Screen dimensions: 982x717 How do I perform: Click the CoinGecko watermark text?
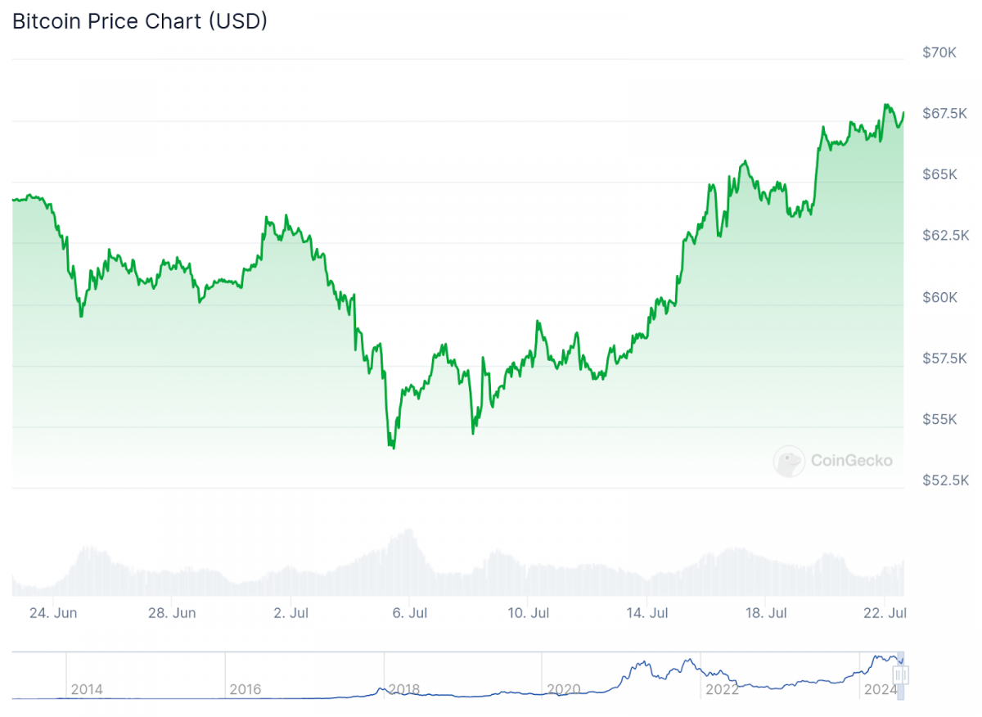pos(852,461)
